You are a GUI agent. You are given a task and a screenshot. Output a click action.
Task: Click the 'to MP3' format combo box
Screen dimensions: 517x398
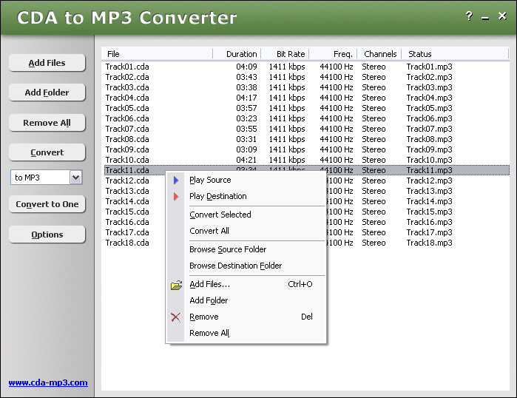coord(47,178)
